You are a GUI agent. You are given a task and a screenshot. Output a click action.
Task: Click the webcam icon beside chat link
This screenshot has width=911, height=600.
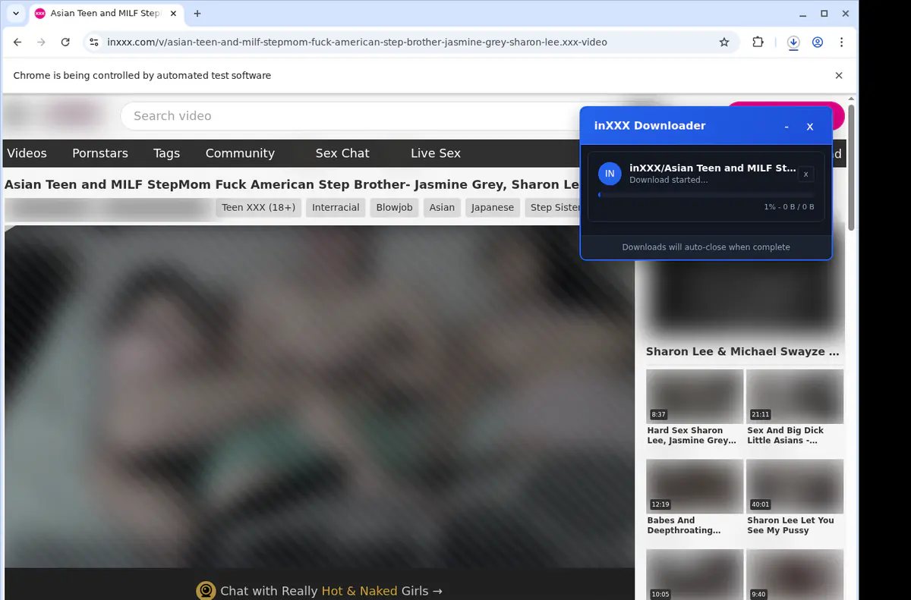click(x=206, y=591)
